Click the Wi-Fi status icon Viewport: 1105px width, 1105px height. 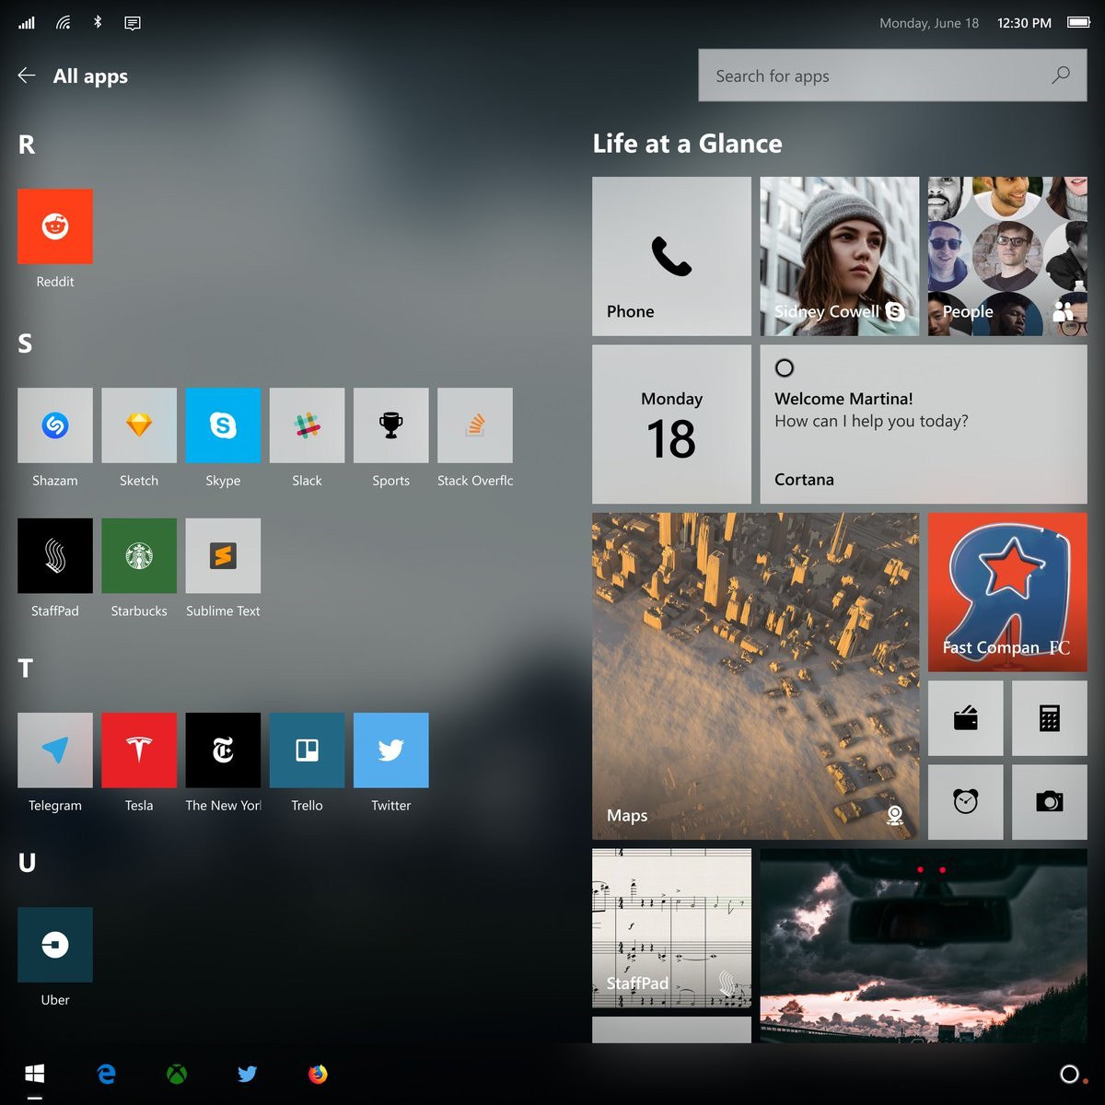pyautogui.click(x=63, y=23)
